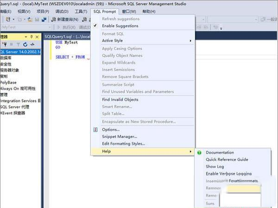278x208 pixels.
Task: Select the 安全性 tree node
Action: pyautogui.click(x=6, y=64)
